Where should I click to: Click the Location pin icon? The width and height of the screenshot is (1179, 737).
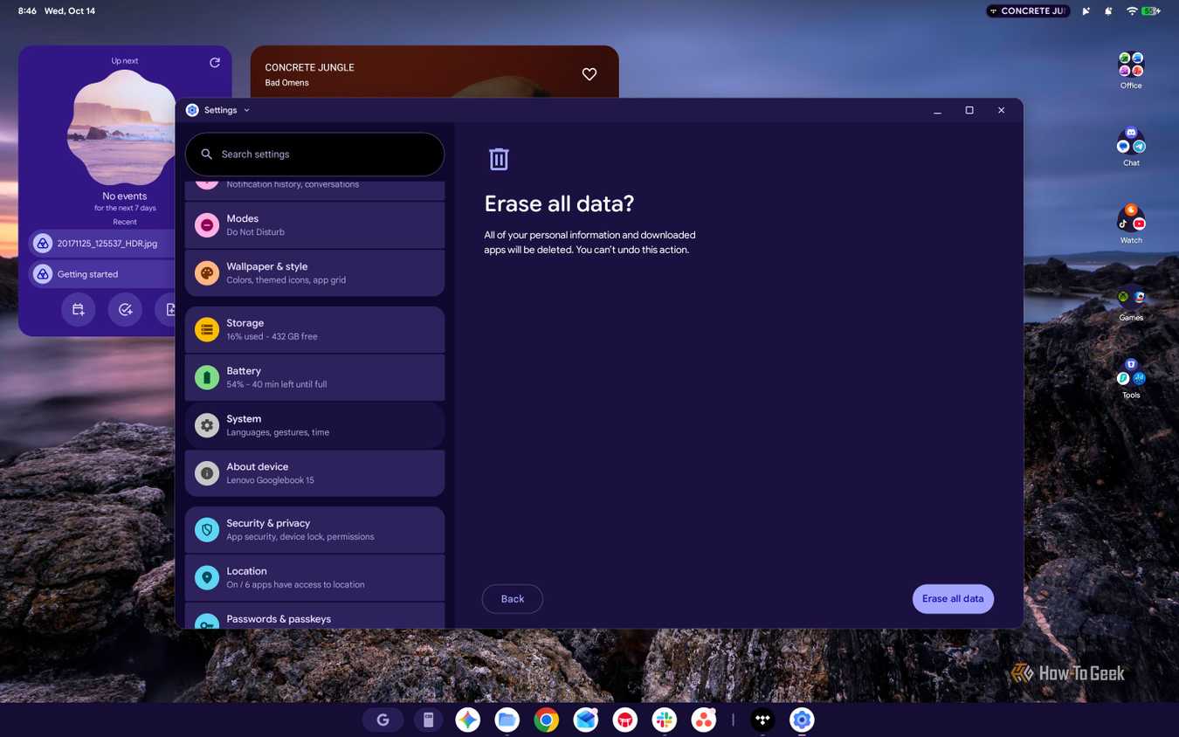207,578
